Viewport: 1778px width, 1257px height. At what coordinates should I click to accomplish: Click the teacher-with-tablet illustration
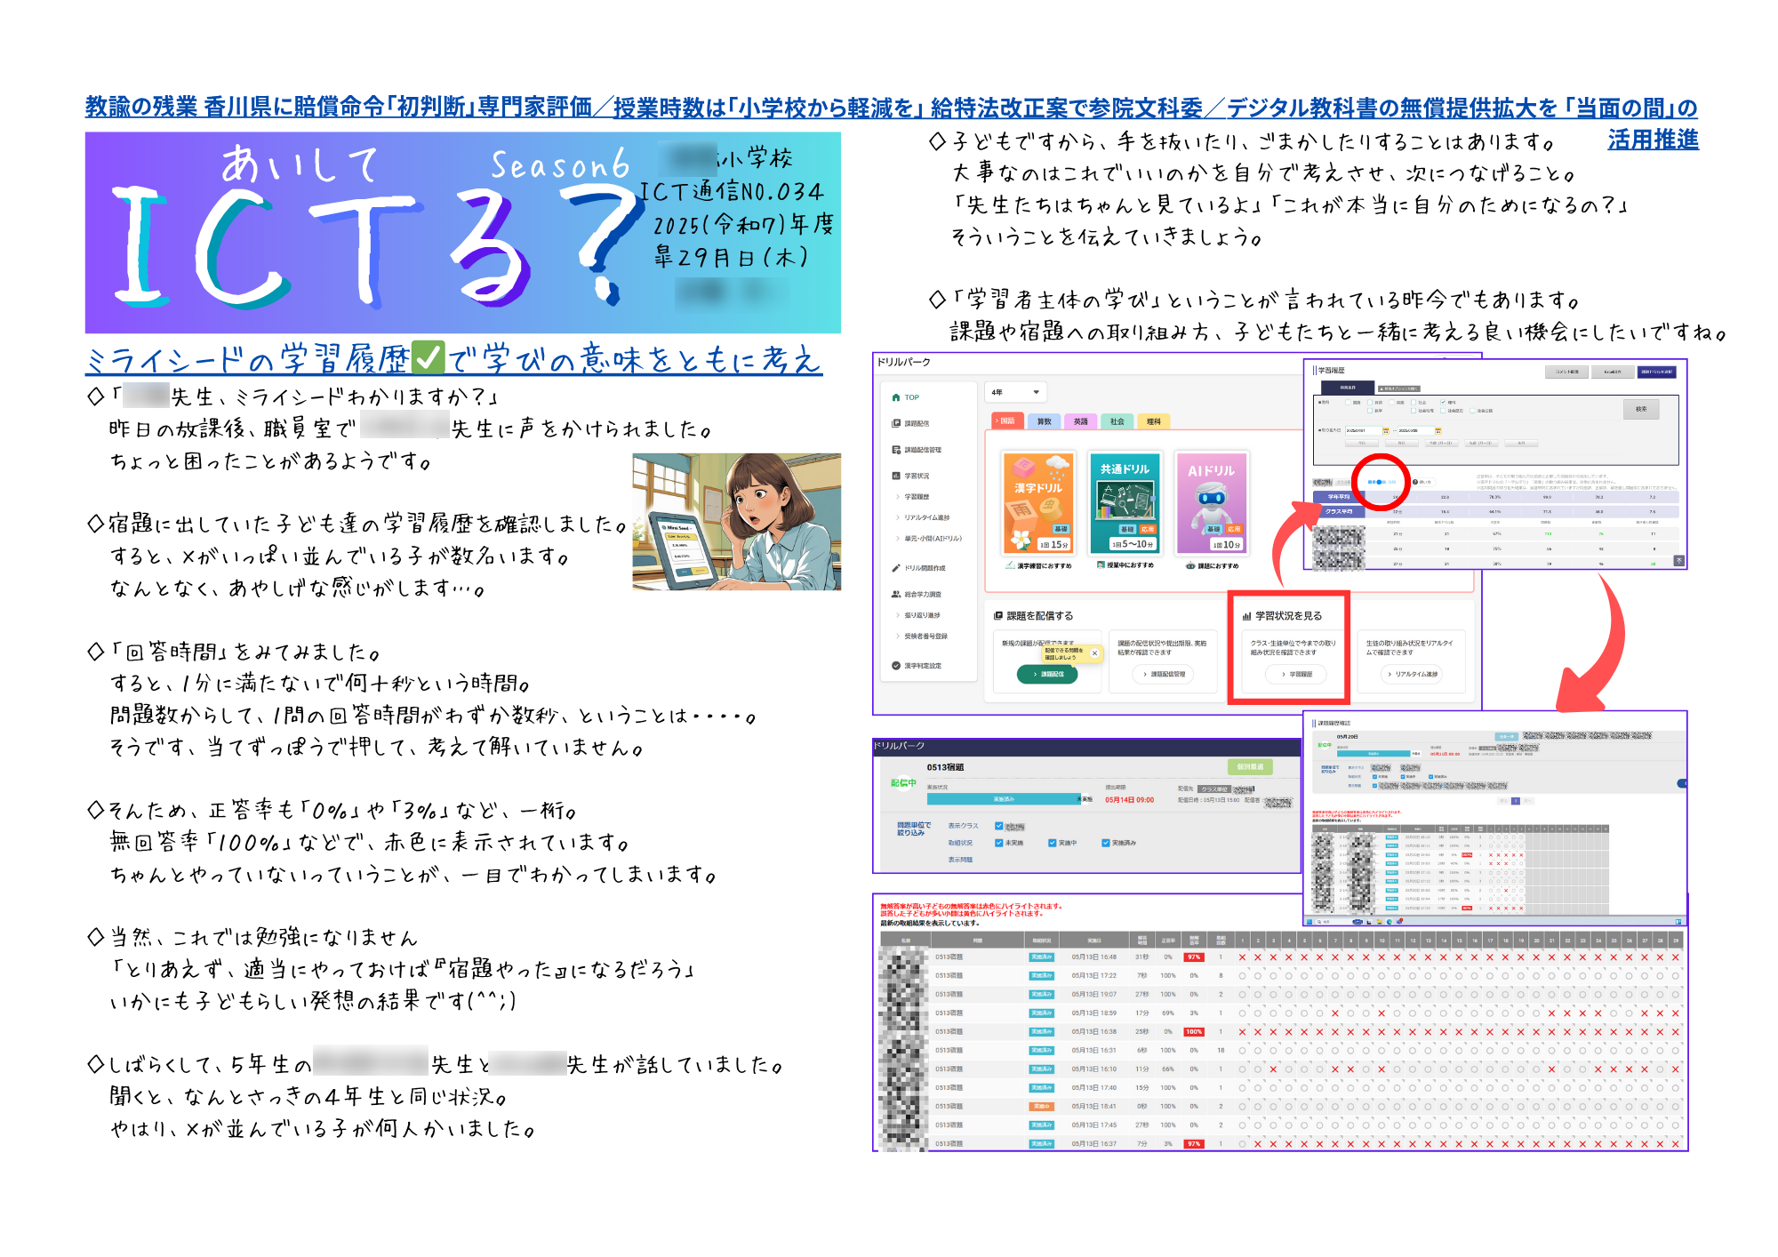tap(736, 522)
